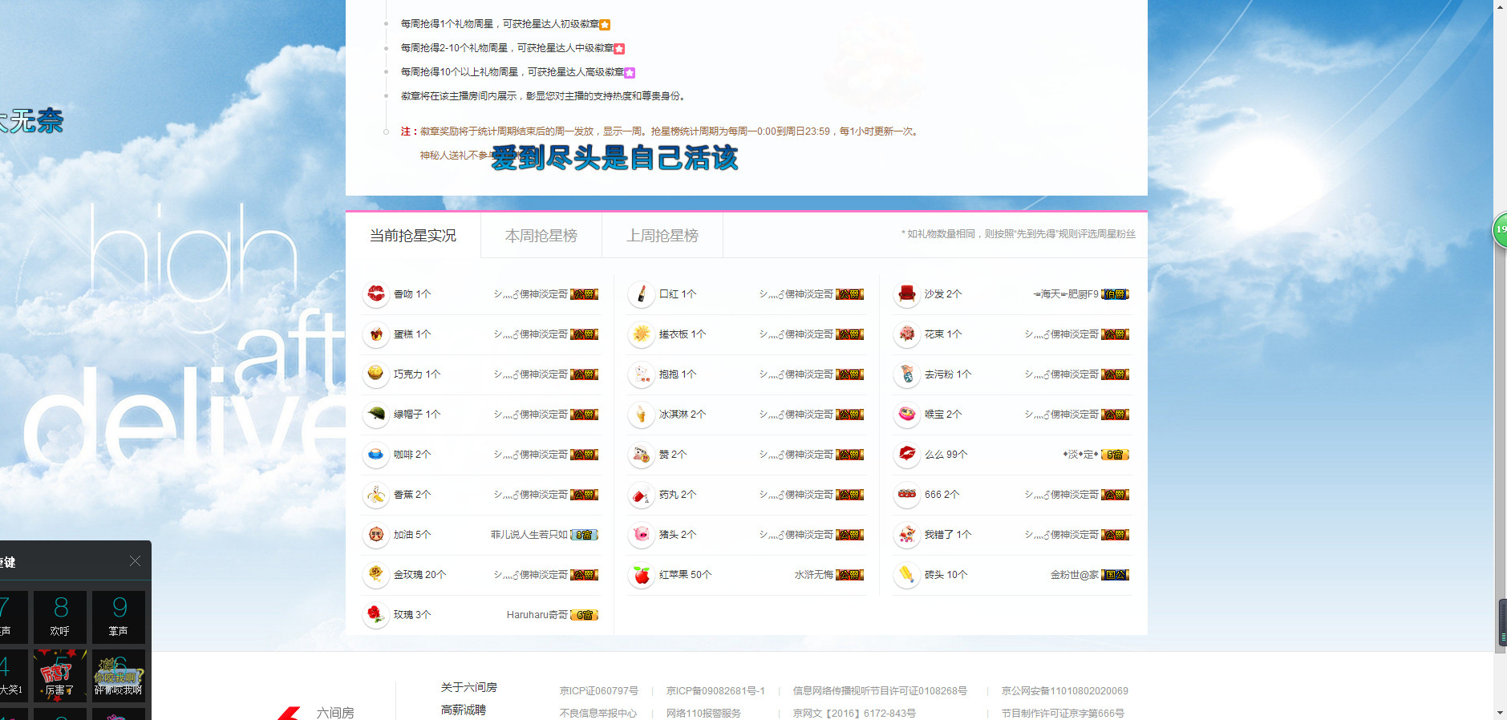Open the 网络110报警服务 link
Screen dimensions: 1507x720
pyautogui.click(x=703, y=714)
